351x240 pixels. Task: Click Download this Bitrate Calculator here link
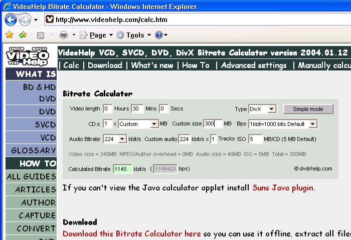click(x=131, y=233)
